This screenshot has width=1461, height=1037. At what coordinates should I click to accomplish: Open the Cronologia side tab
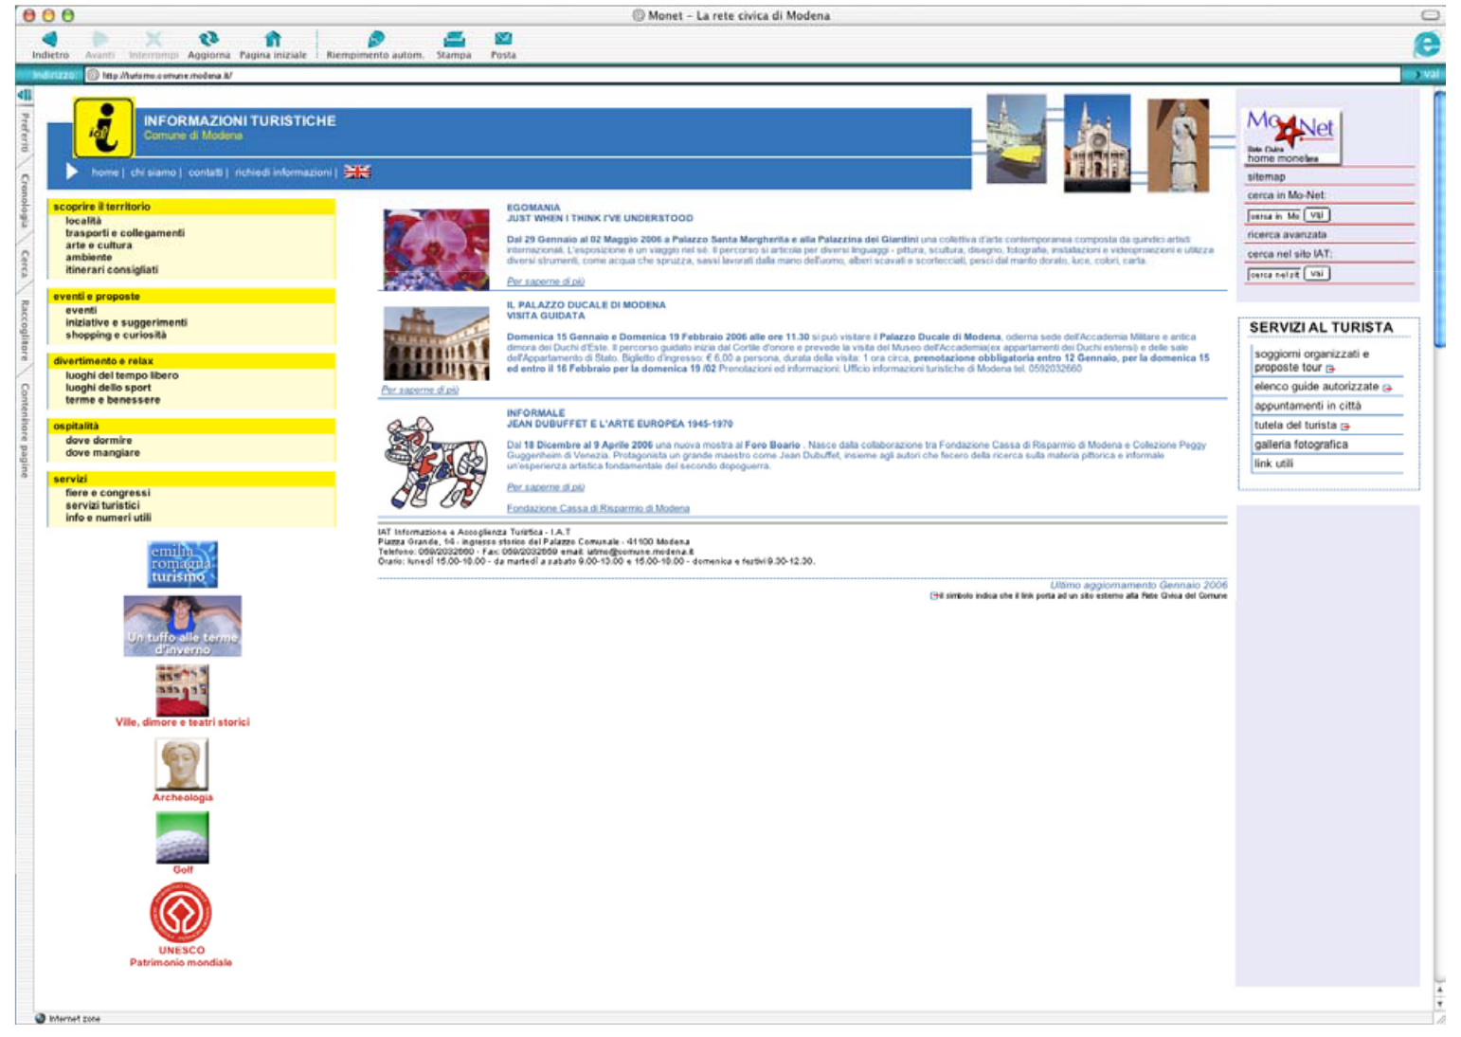pyautogui.click(x=25, y=200)
